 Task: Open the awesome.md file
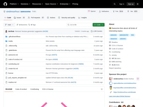pyautogui.click(x=13, y=55)
